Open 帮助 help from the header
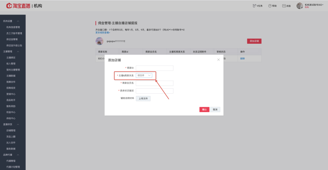The height and width of the screenshot is (170, 328). click(x=272, y=6)
